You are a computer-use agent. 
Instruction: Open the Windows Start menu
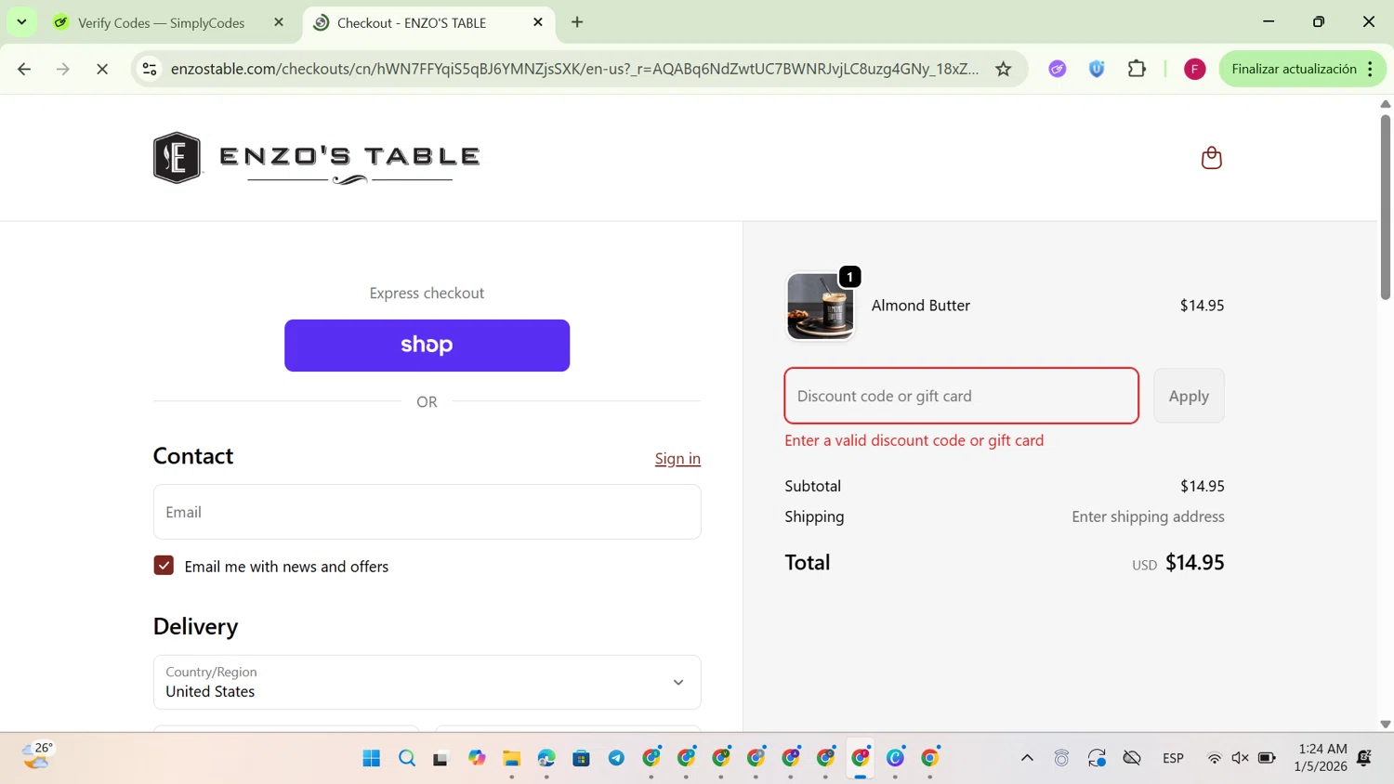pos(372,758)
